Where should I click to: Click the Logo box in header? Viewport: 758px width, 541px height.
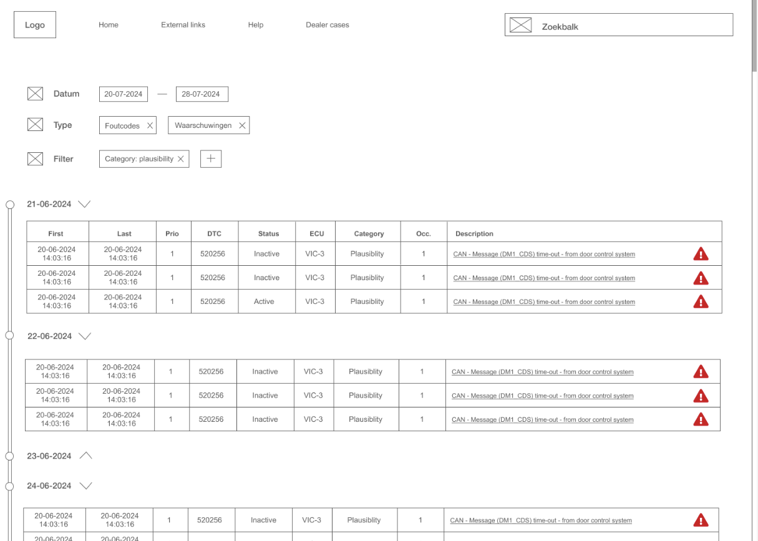point(35,25)
